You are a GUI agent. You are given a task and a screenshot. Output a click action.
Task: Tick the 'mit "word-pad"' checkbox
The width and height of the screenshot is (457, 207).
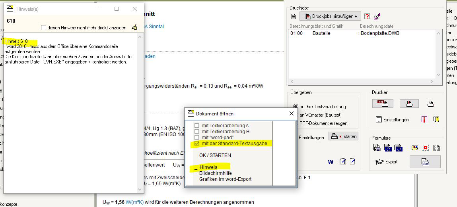[x=197, y=137]
